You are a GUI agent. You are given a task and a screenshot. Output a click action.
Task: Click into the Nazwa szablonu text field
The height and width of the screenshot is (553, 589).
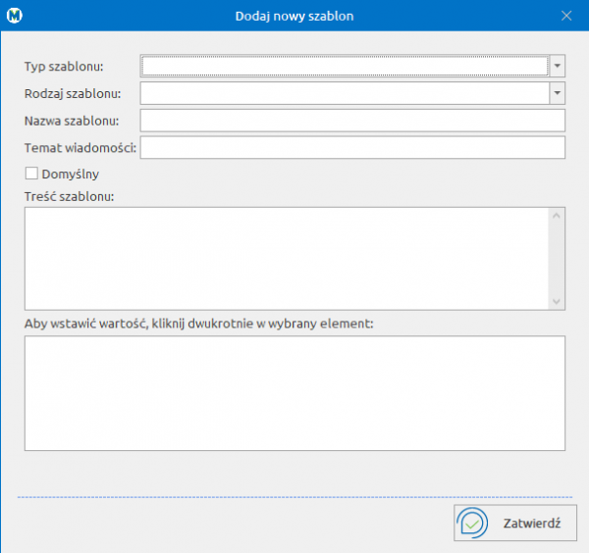point(352,121)
